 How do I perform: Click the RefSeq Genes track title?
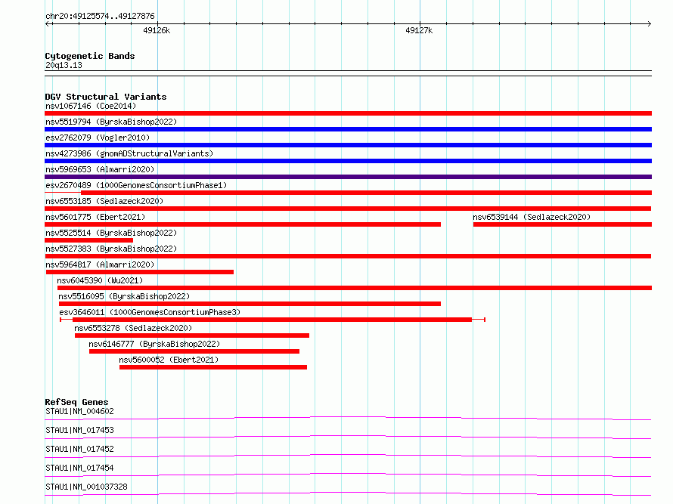(x=76, y=402)
